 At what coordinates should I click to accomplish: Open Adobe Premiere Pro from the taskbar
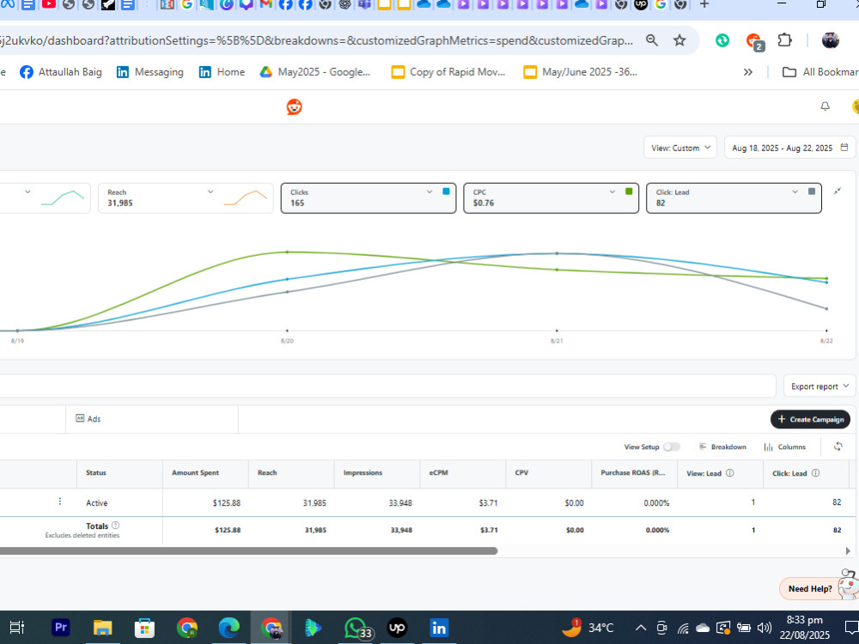pyautogui.click(x=61, y=628)
